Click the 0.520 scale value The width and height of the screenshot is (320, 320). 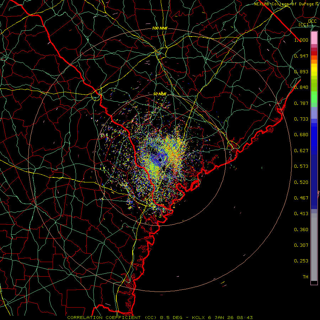tap(301, 182)
